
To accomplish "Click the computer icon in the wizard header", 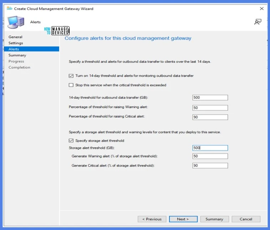I will 16,22.
